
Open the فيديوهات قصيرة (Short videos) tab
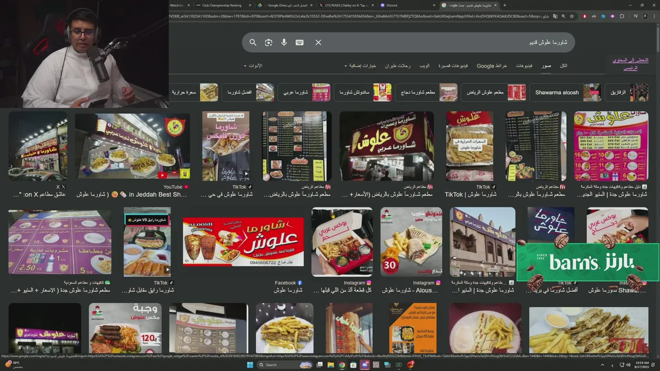[x=453, y=66]
